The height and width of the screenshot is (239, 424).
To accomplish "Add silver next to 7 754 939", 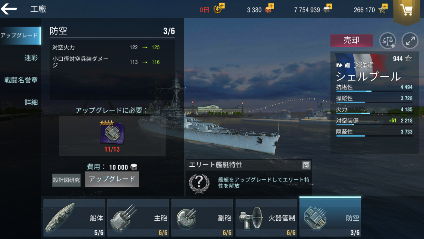I will pos(327,8).
